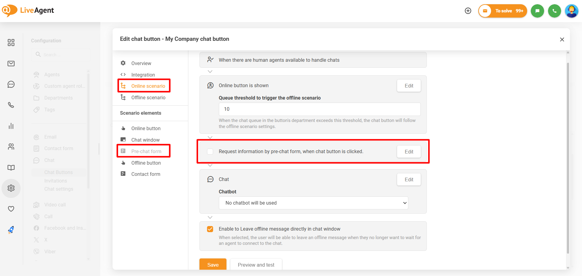The image size is (582, 276).
Task: Open the Chatbot selection dropdown
Action: (313, 203)
